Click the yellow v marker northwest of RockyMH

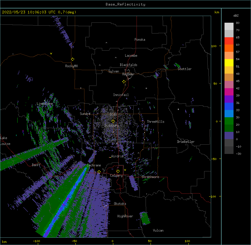click(51, 54)
